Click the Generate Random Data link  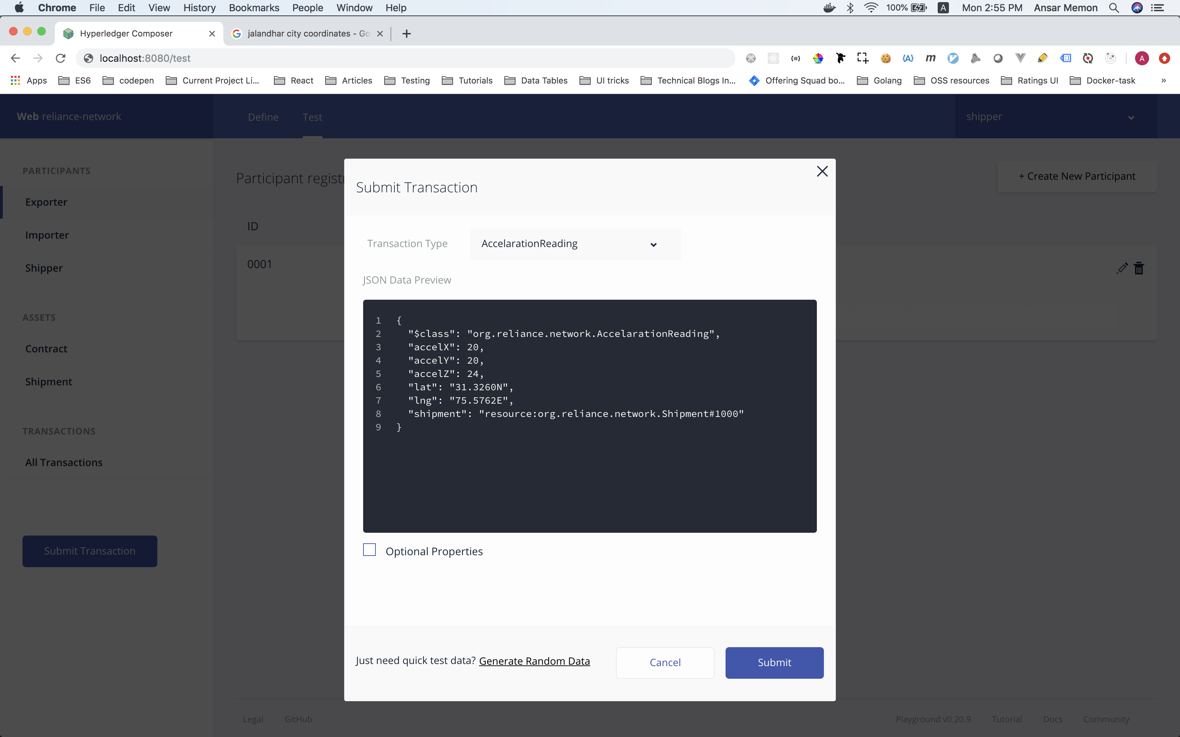coord(535,661)
